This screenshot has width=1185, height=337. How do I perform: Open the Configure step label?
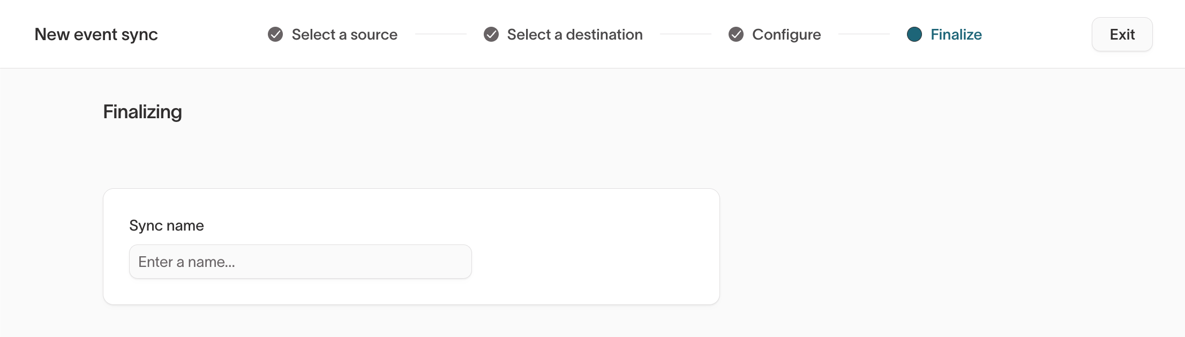pos(786,34)
